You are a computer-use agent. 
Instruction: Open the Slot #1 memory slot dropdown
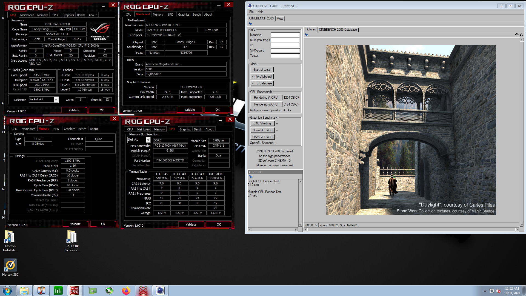(x=148, y=140)
